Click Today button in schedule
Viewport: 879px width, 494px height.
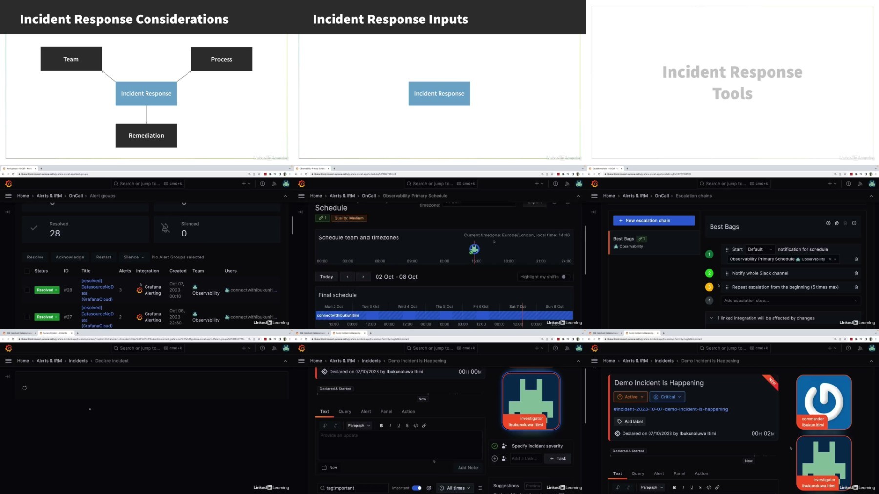coord(326,277)
